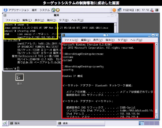
Task: Open 表示(V) menu in back terminal
Action: (x=39, y=20)
